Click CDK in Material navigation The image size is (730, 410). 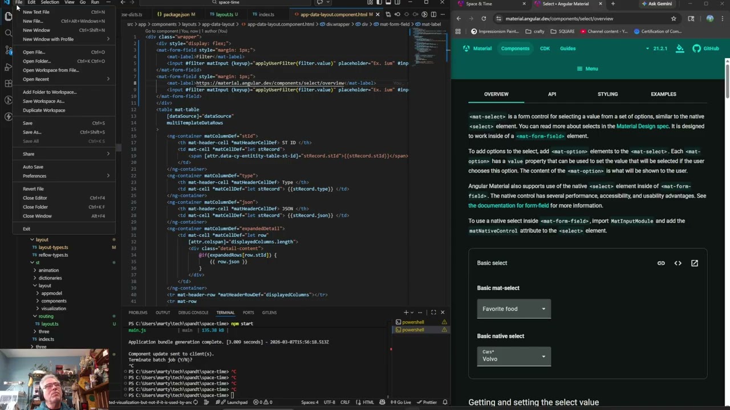pos(545,48)
